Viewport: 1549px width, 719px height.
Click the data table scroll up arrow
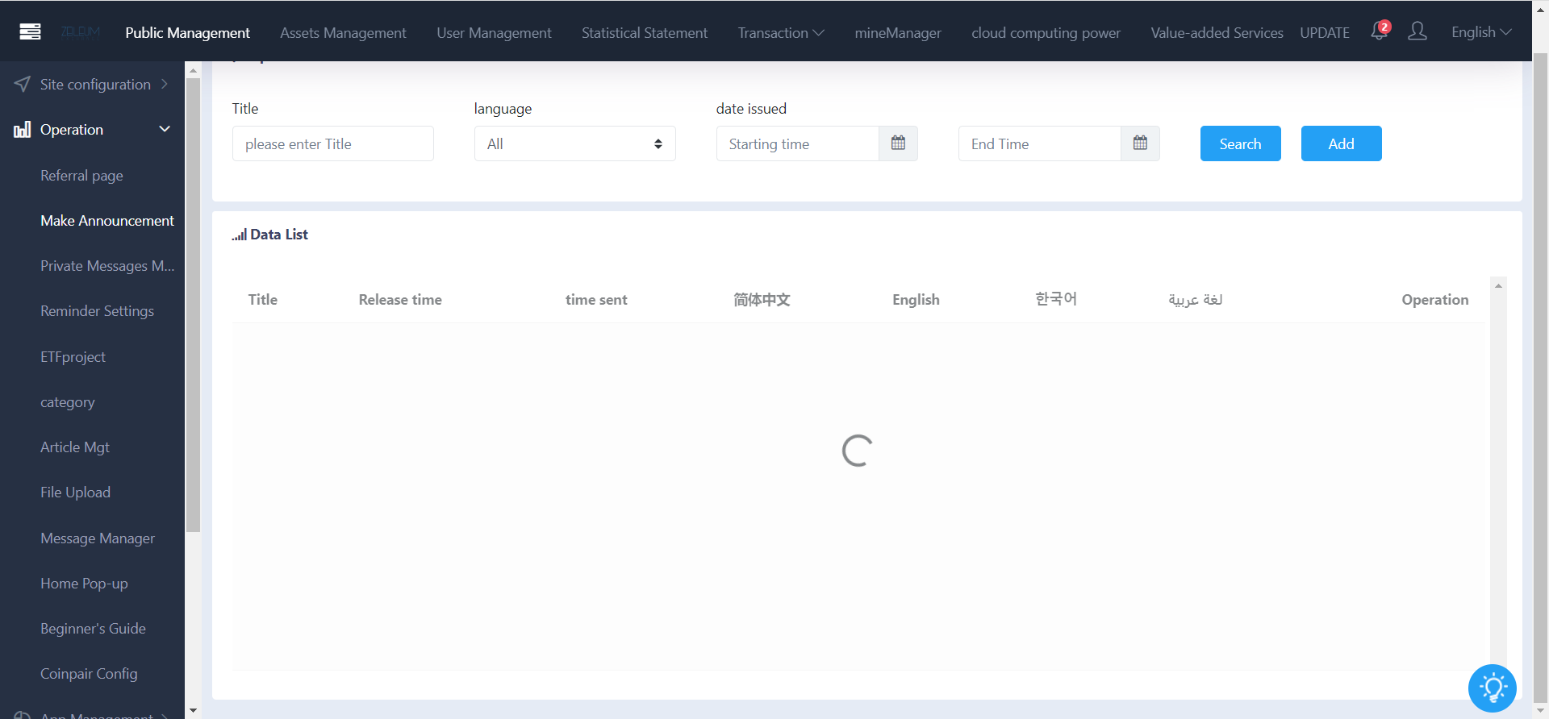1498,285
